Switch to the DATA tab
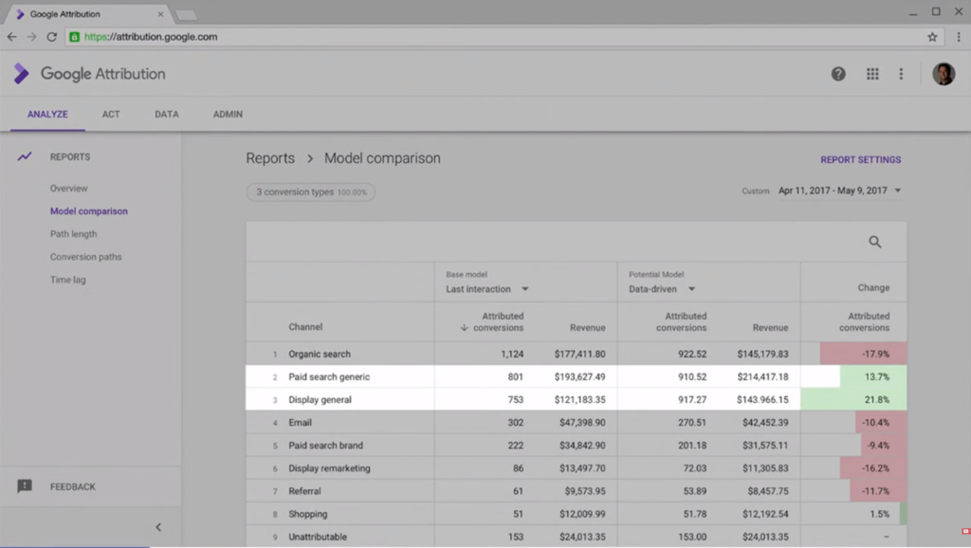This screenshot has width=971, height=548. [x=167, y=115]
